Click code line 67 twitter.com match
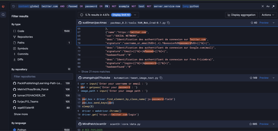Viewport: 278px width, 131px height. click(x=138, y=32)
